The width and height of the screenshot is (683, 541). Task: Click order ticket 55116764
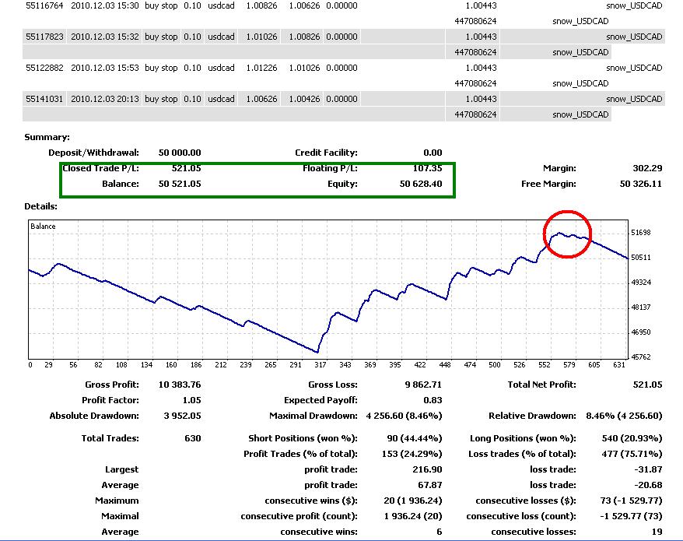pyautogui.click(x=44, y=5)
